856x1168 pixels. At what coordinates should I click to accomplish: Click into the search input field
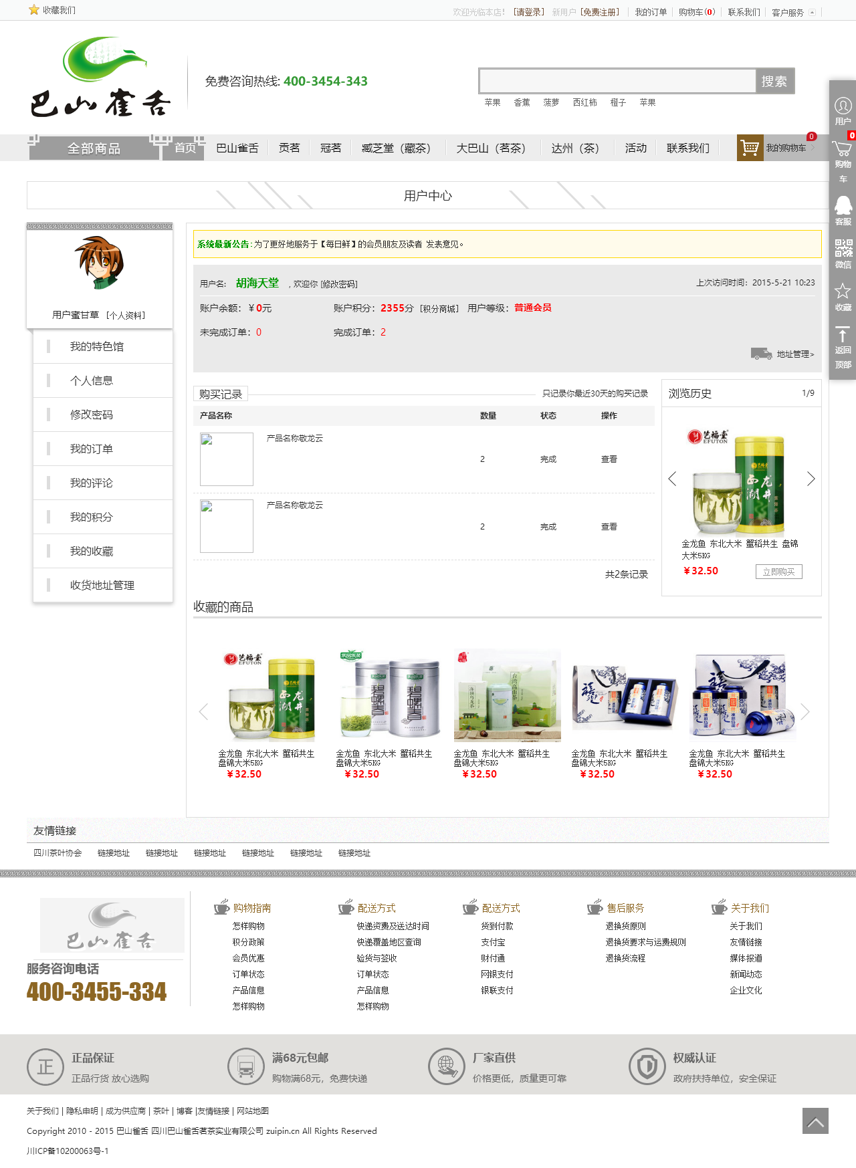coord(617,81)
